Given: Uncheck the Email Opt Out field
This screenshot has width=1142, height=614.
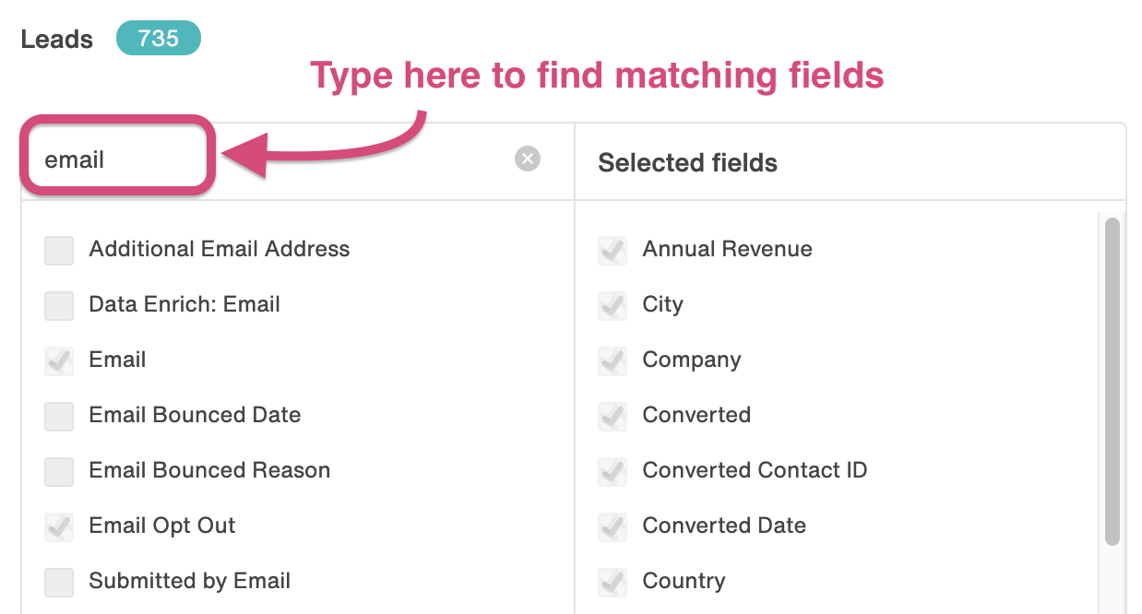Looking at the screenshot, I should tap(59, 526).
